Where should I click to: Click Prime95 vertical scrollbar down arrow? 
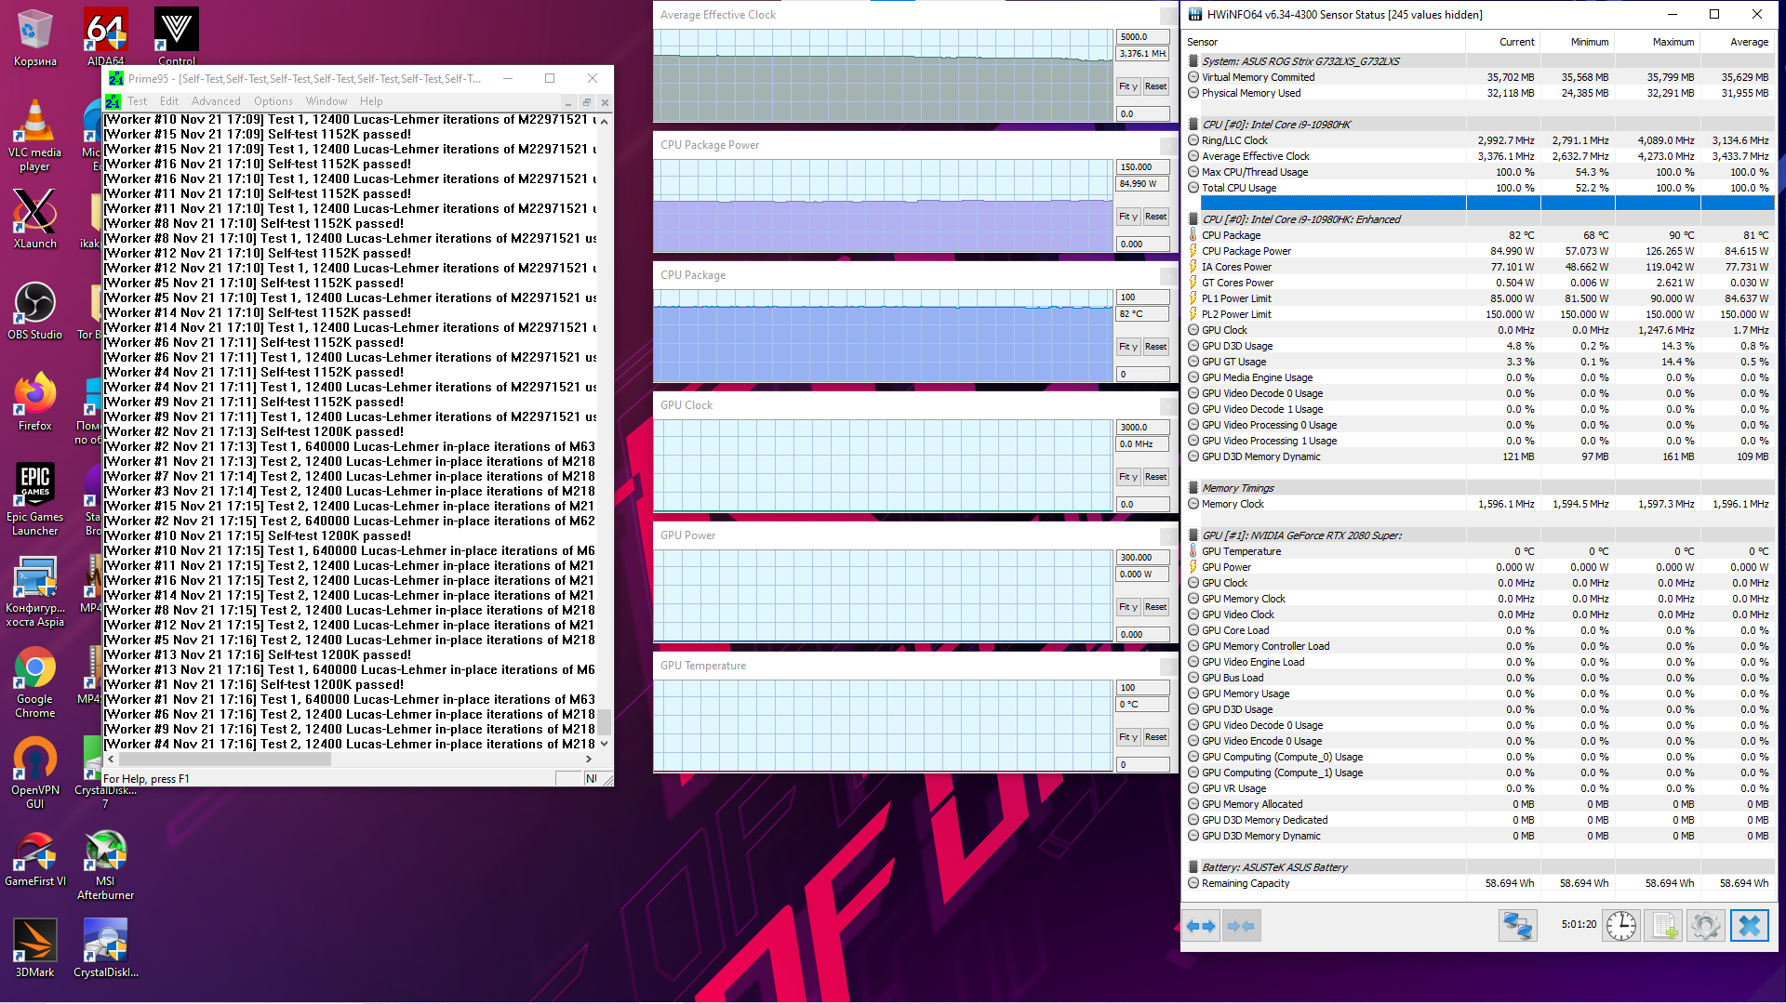tap(605, 744)
